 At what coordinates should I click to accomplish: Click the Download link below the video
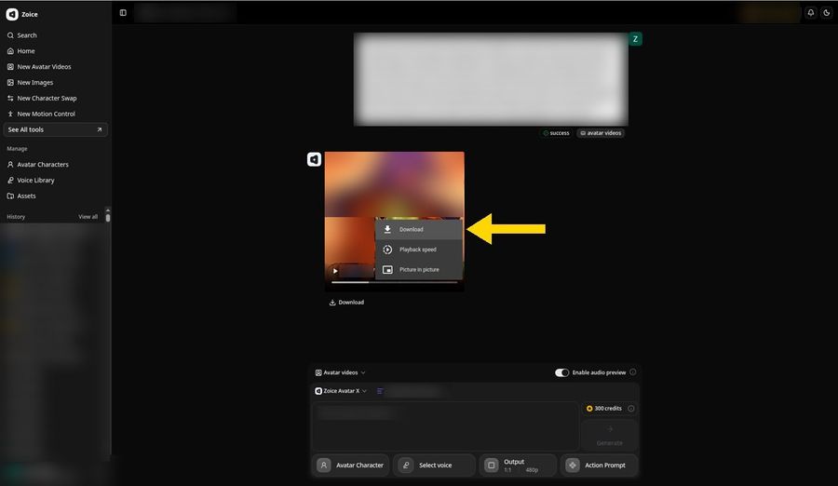tap(346, 303)
